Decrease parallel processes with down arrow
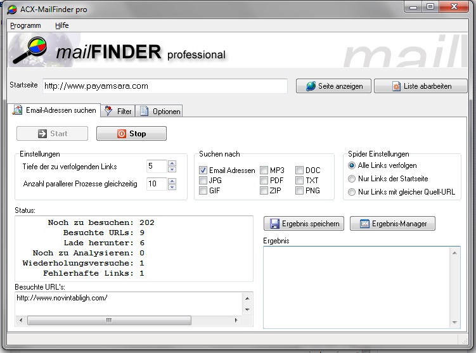This screenshot has width=476, height=353. coord(172,187)
